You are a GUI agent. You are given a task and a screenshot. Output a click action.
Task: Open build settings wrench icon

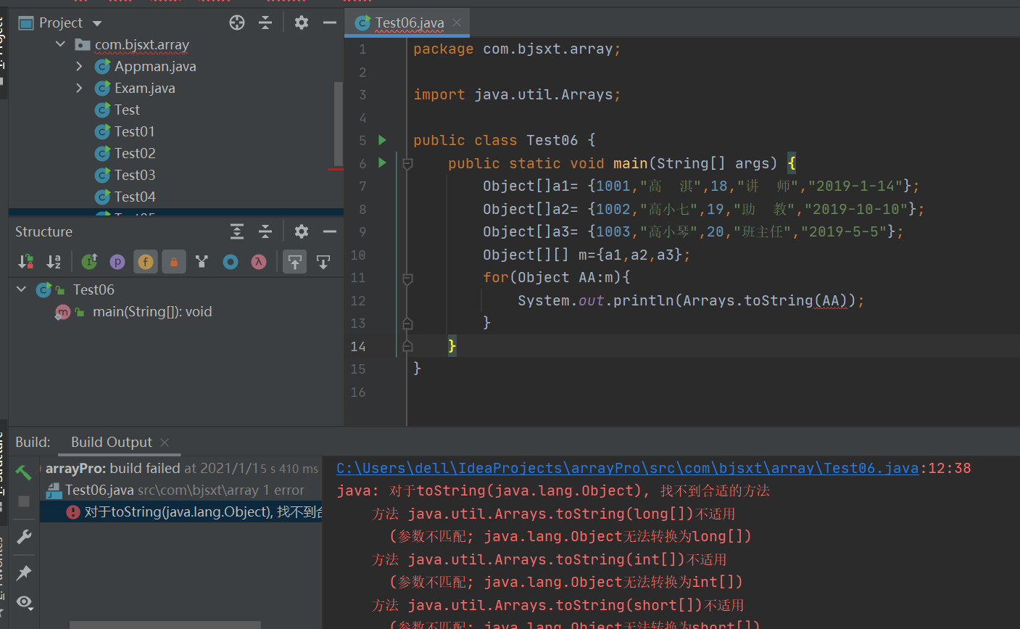[x=24, y=537]
